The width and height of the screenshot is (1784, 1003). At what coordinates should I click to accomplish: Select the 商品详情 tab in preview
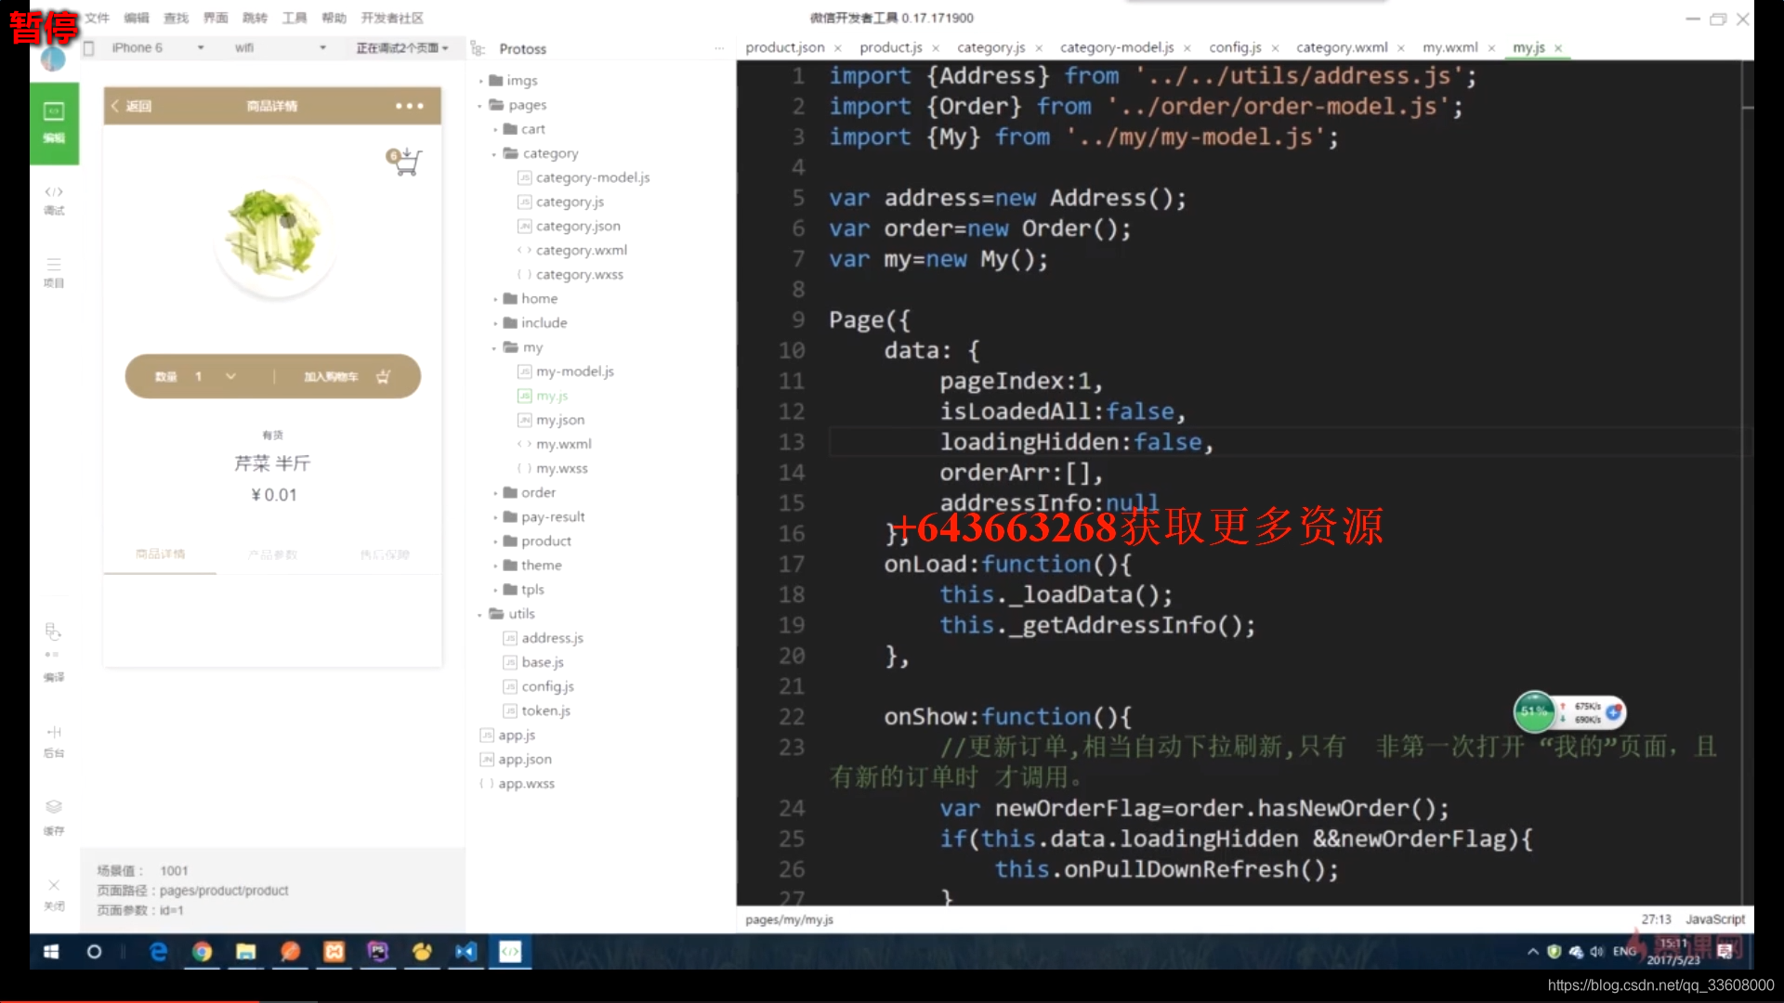(x=161, y=553)
